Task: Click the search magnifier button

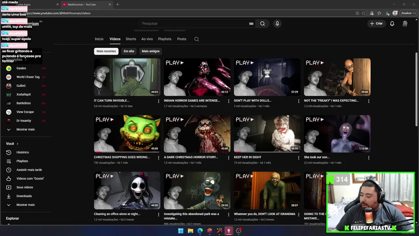Action: tap(263, 24)
